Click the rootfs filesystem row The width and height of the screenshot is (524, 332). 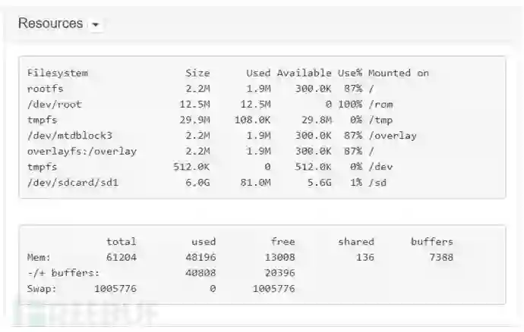(x=43, y=89)
